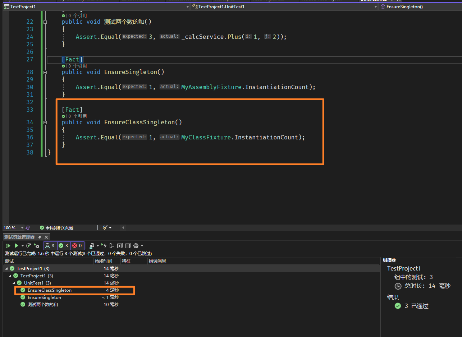Click the 未找到相关问题 status indicator

(x=56, y=228)
